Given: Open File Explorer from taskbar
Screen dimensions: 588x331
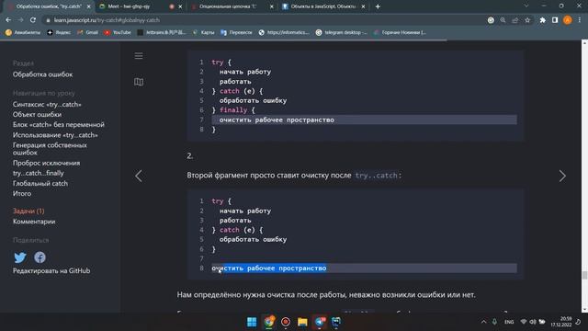Looking at the screenshot, I should (x=302, y=322).
